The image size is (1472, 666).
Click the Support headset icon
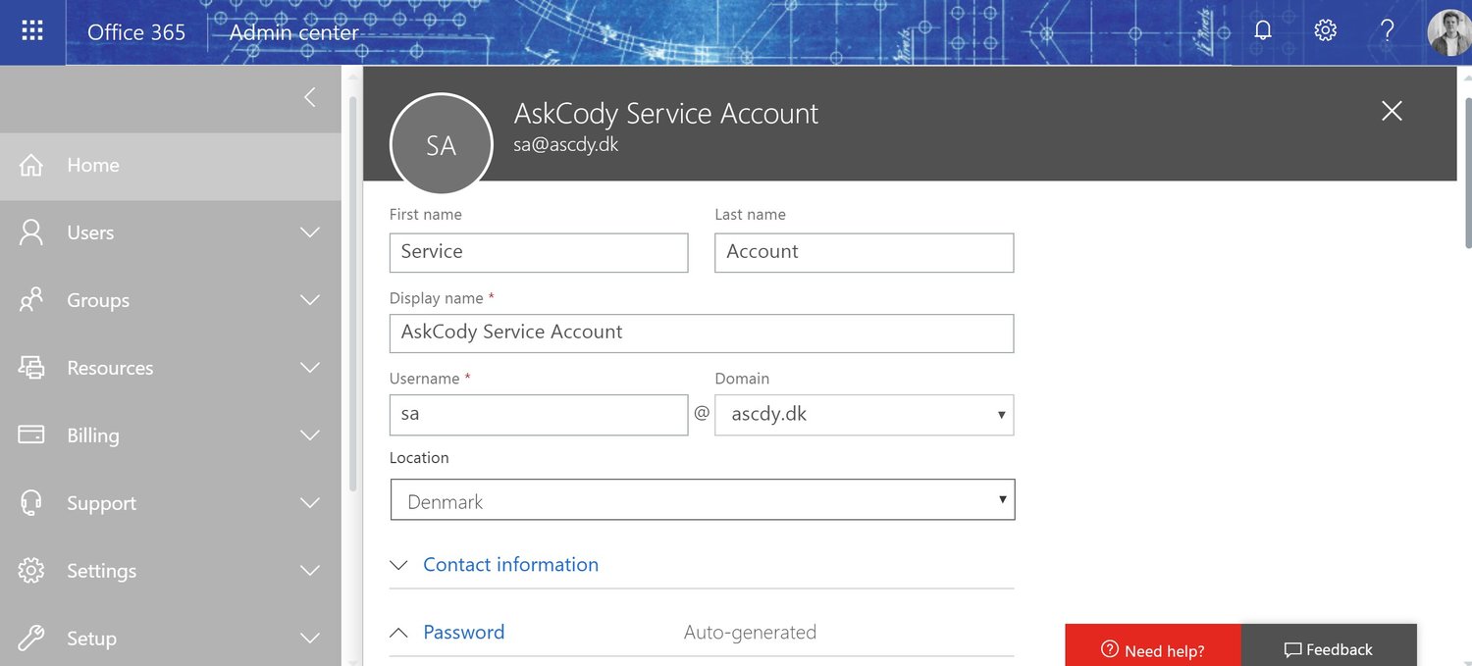[x=31, y=503]
